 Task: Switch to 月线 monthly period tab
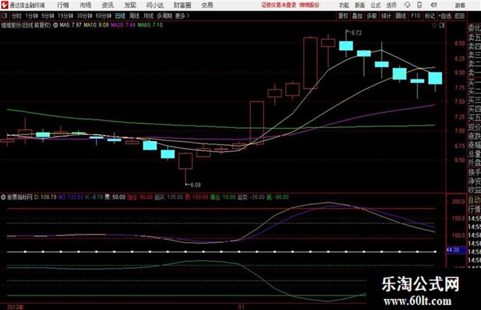point(149,16)
